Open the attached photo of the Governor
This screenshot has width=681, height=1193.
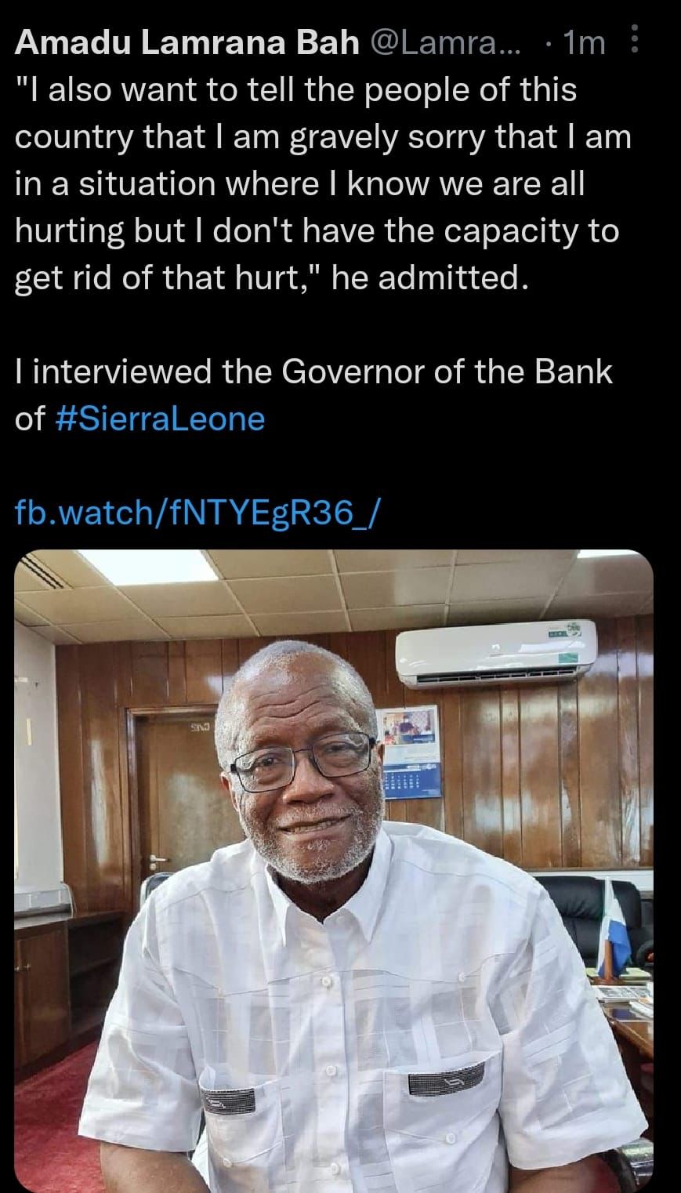click(x=334, y=871)
